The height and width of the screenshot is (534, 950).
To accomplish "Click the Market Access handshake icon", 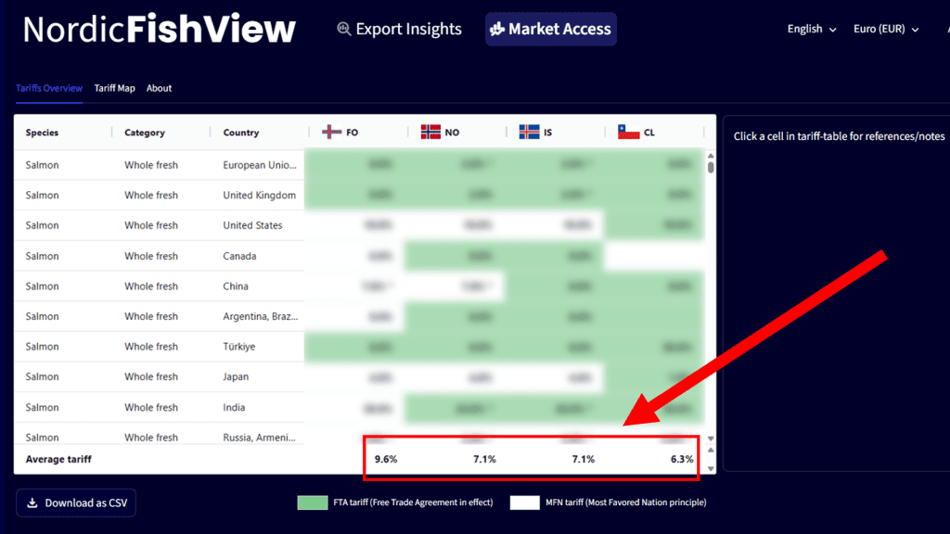I will pos(497,30).
